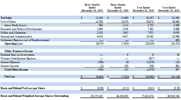181x100 pixels.
Task: Select the 'Other (Expense) Income' heading
Action: tap(19, 51)
